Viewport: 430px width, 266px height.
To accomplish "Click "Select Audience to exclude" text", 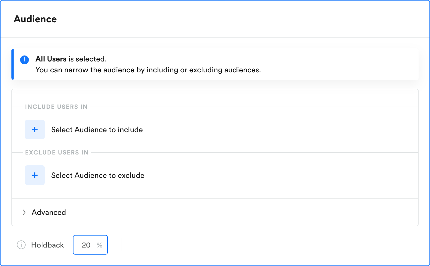I will click(x=98, y=175).
